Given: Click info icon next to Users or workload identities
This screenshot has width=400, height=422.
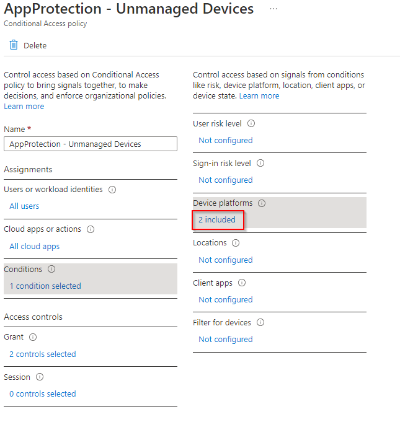Looking at the screenshot, I should pos(112,190).
